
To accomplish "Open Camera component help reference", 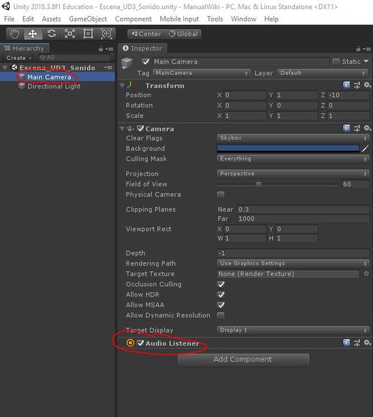I will coord(346,128).
